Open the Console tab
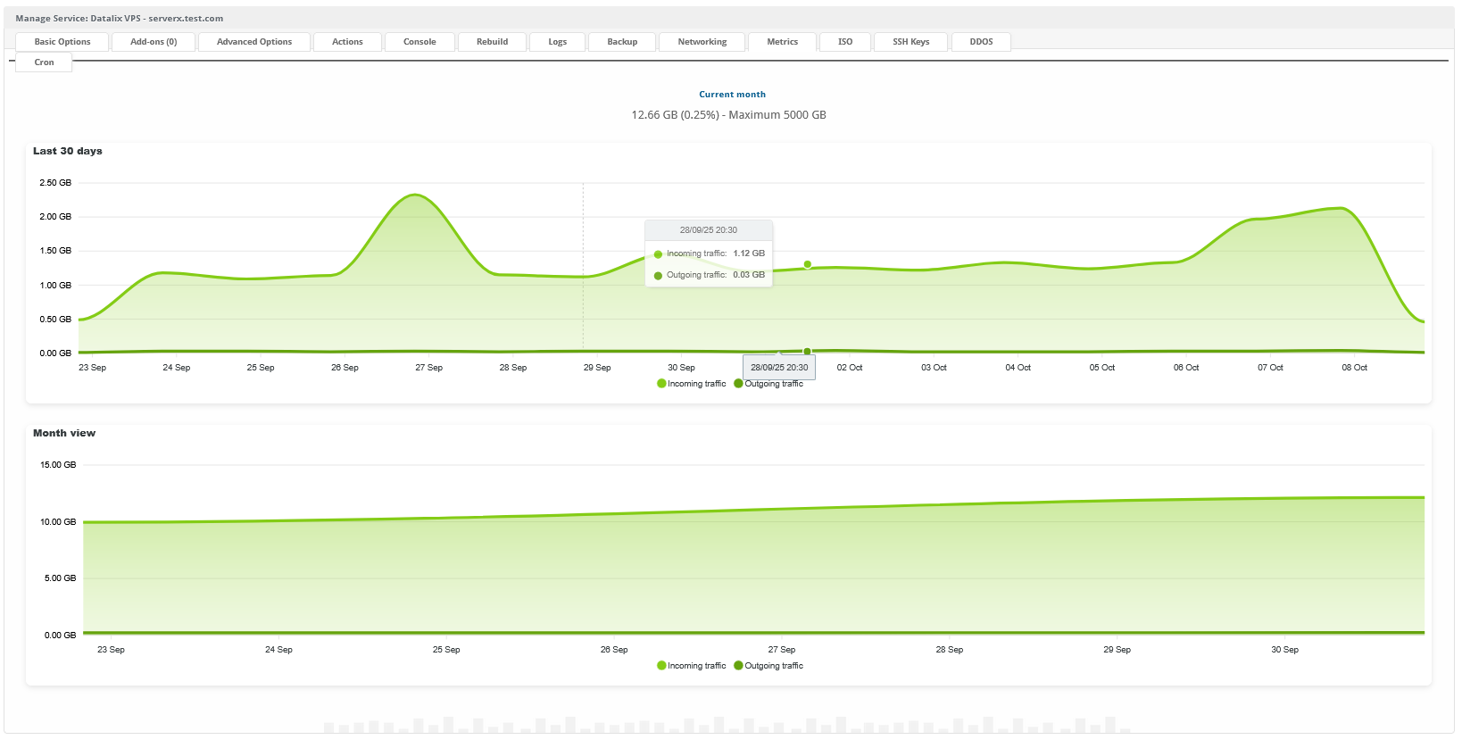Screen dimensions: 1462x748 tap(419, 42)
